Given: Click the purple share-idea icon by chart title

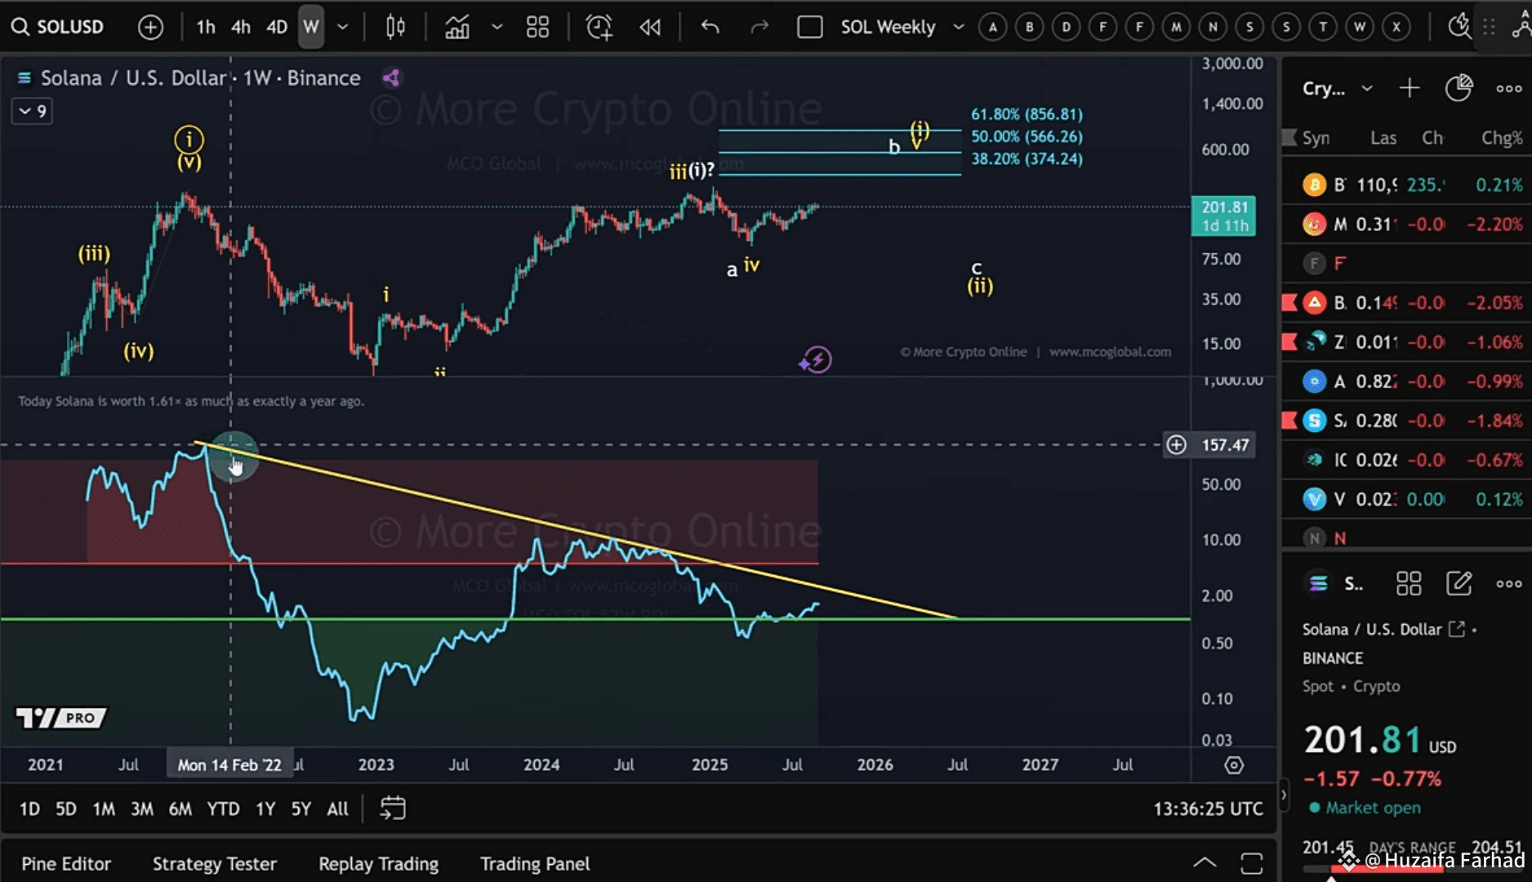Looking at the screenshot, I should coord(391,78).
